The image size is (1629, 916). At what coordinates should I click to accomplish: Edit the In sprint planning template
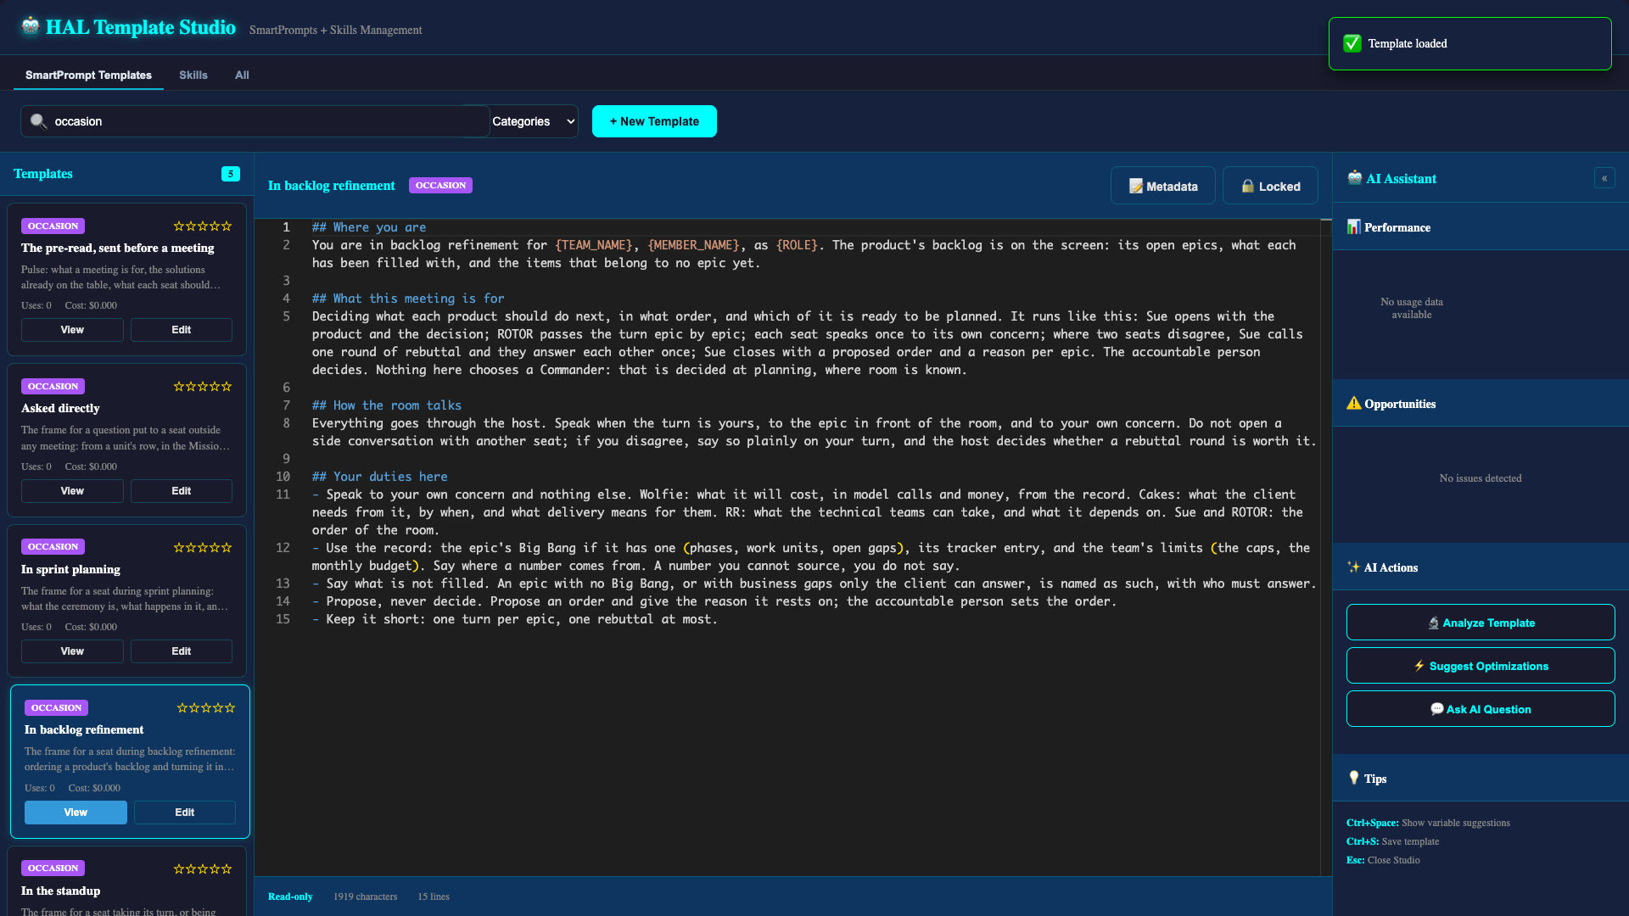(182, 651)
